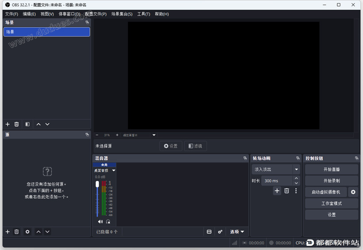Zoom out the preview with the minus icon
This screenshot has width=363, height=250.
point(97,135)
